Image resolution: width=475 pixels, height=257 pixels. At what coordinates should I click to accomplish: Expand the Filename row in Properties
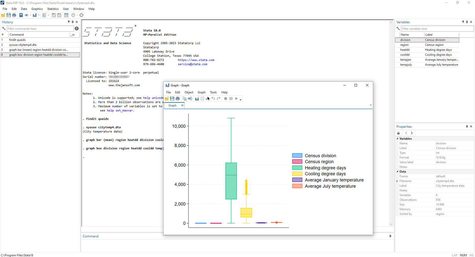tap(397, 181)
